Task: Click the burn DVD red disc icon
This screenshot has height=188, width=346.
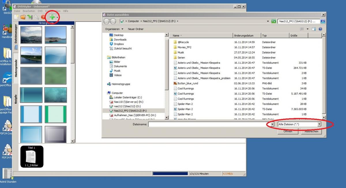Action: 43,18
